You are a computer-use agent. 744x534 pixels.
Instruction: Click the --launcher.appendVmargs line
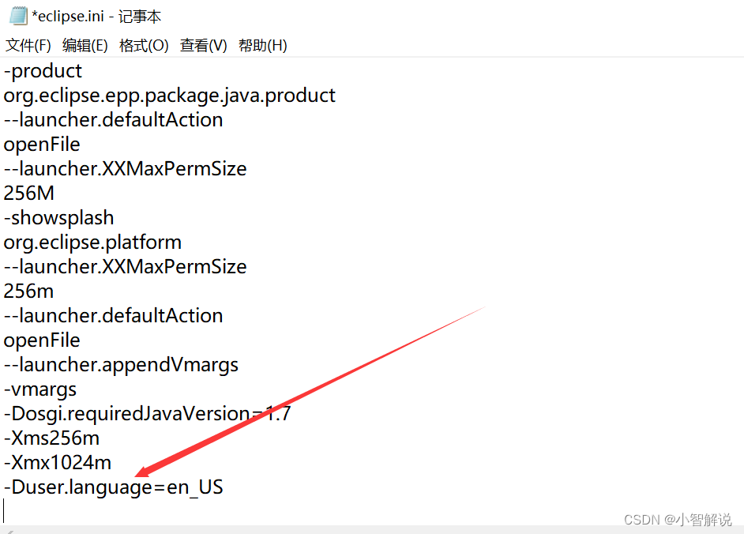coord(121,365)
